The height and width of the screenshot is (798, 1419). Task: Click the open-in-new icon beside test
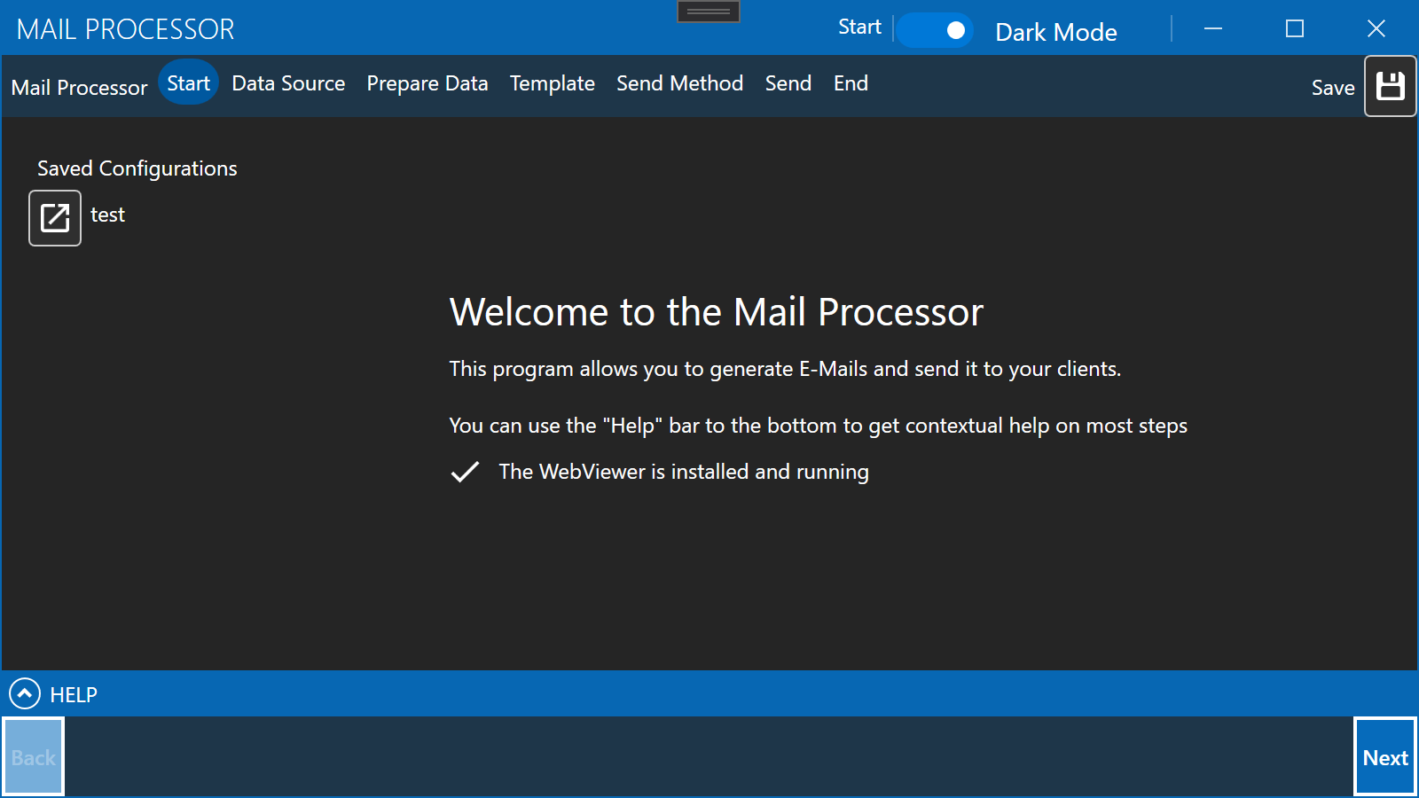[x=54, y=216]
